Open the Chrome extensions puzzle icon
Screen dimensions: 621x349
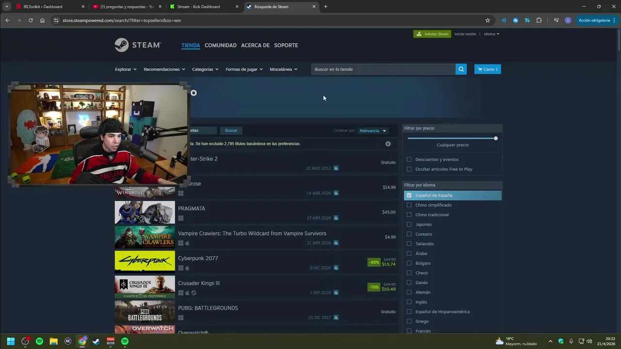pyautogui.click(x=539, y=20)
